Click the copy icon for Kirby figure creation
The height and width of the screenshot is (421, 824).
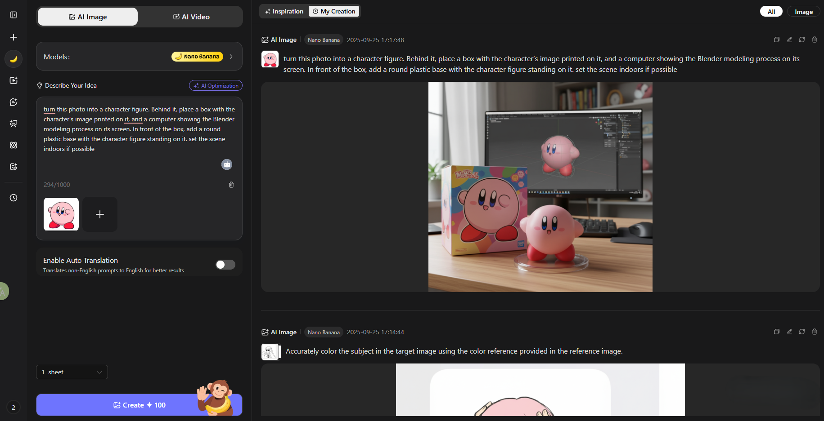776,40
